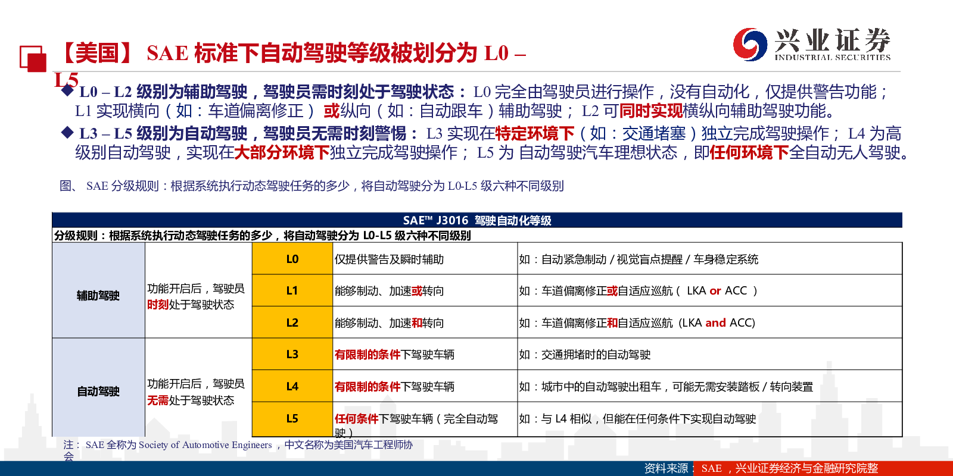Select the 辅助驾驶 category cell
The image size is (953, 476).
point(98,290)
